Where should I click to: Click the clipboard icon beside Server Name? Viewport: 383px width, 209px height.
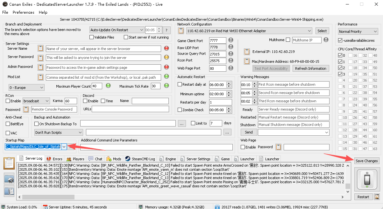(40, 49)
